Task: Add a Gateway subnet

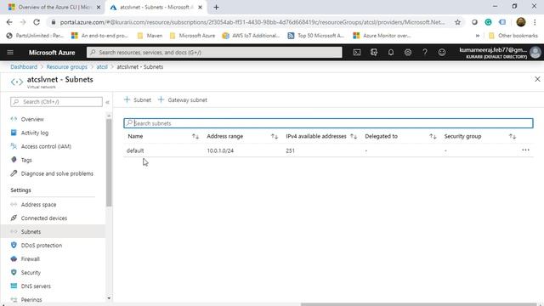Action: pyautogui.click(x=183, y=100)
